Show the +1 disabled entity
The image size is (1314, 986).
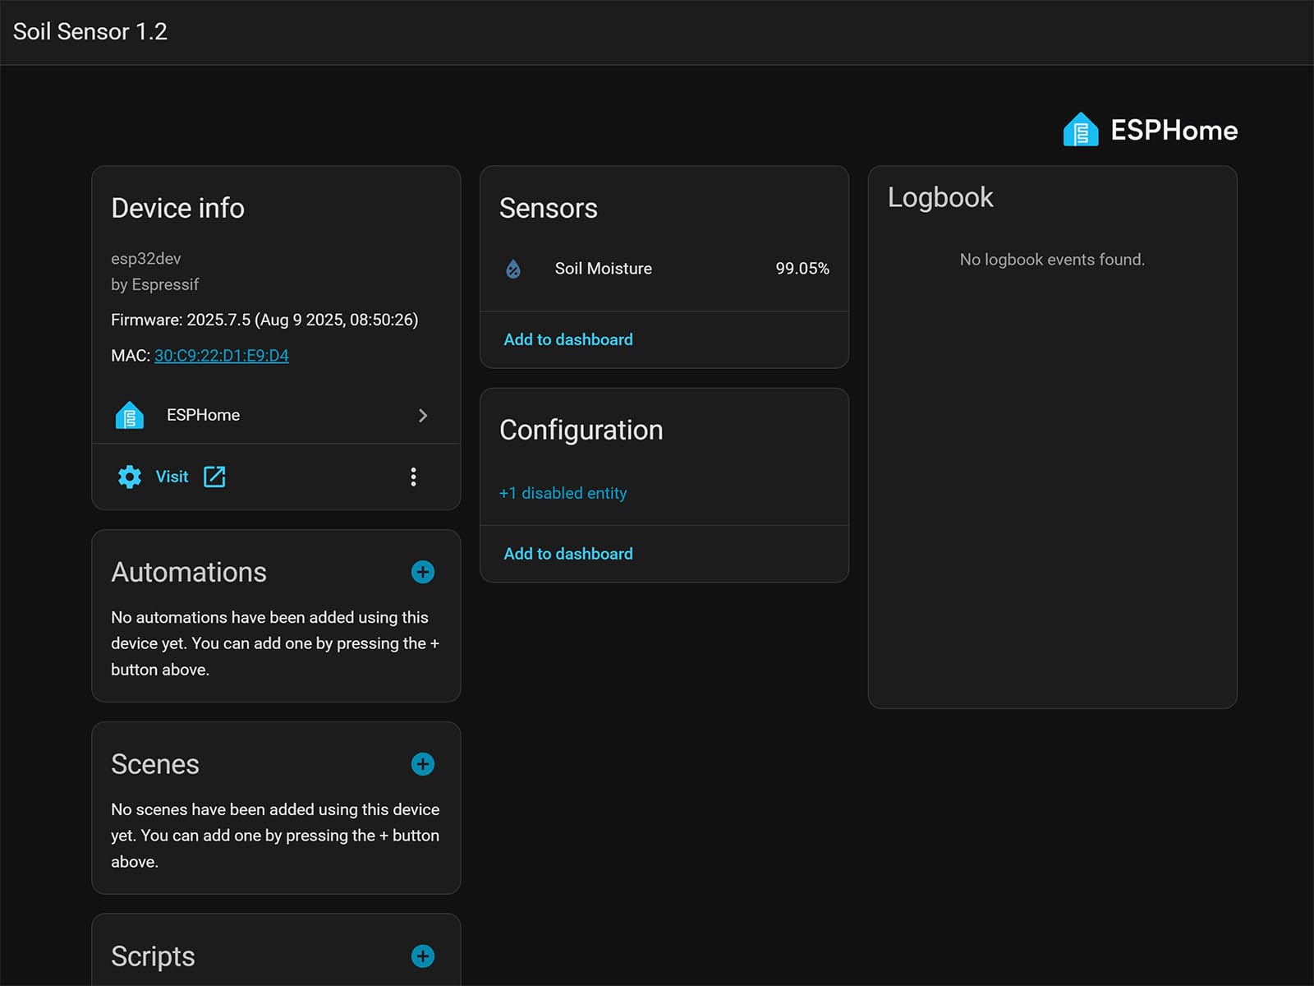click(563, 493)
